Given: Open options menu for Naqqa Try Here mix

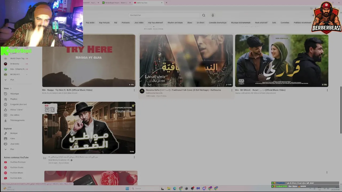Looking at the screenshot, I should tap(134, 90).
